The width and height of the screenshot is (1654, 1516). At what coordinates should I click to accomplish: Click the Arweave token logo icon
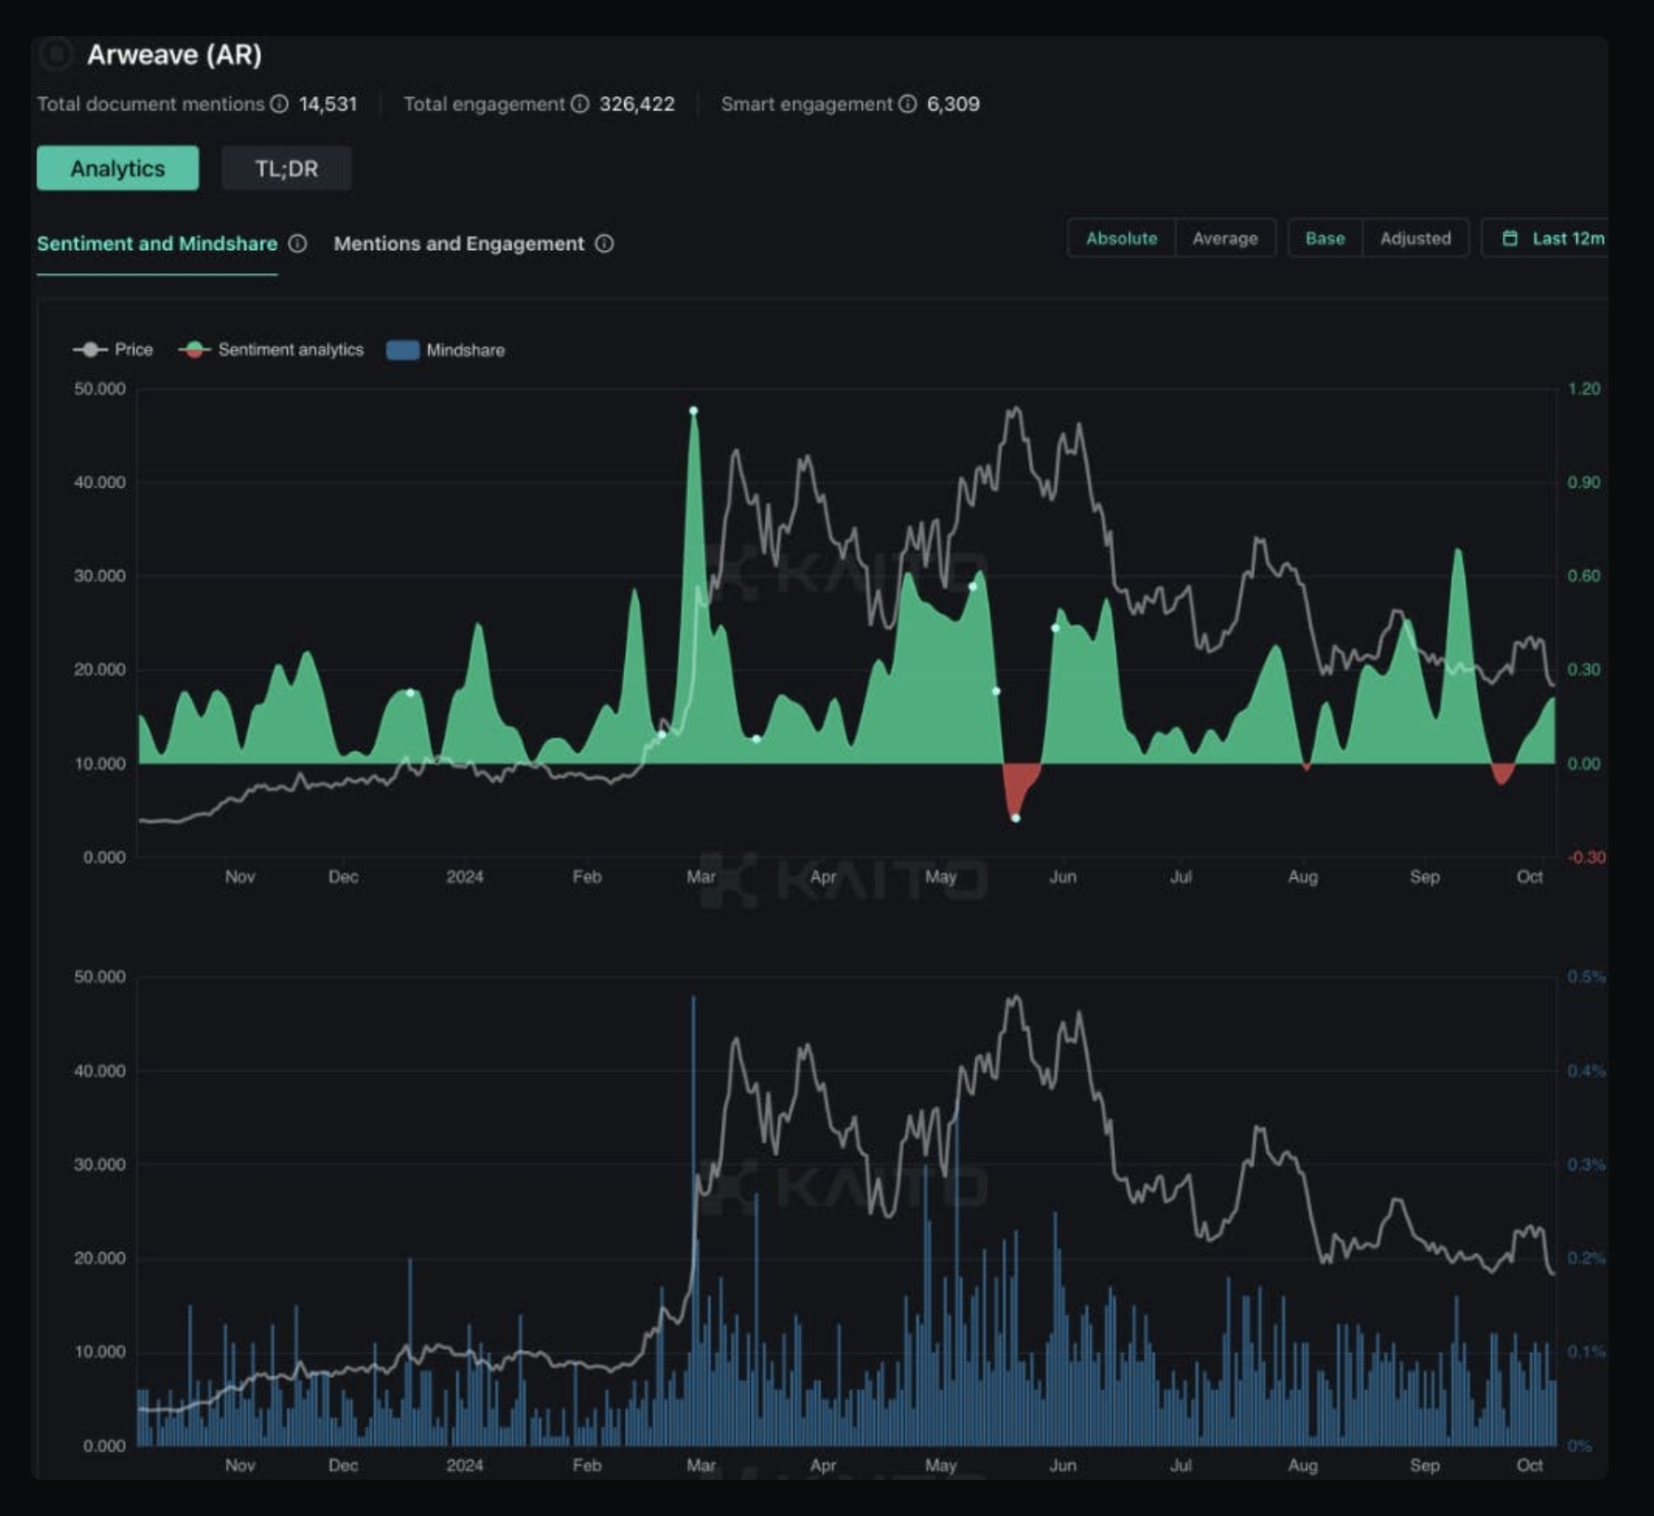(56, 55)
